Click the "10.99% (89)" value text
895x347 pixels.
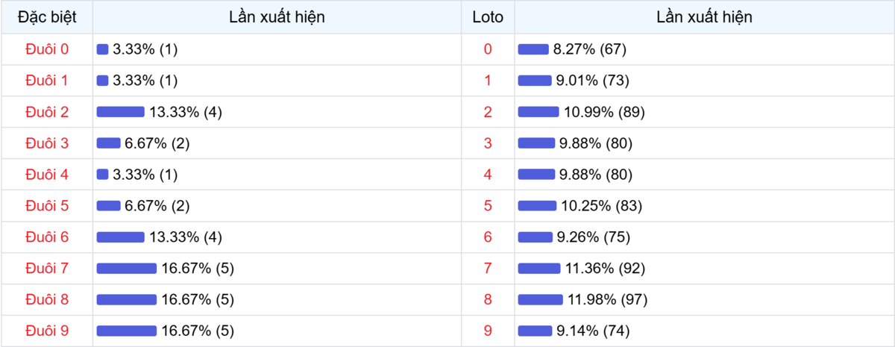pos(604,112)
